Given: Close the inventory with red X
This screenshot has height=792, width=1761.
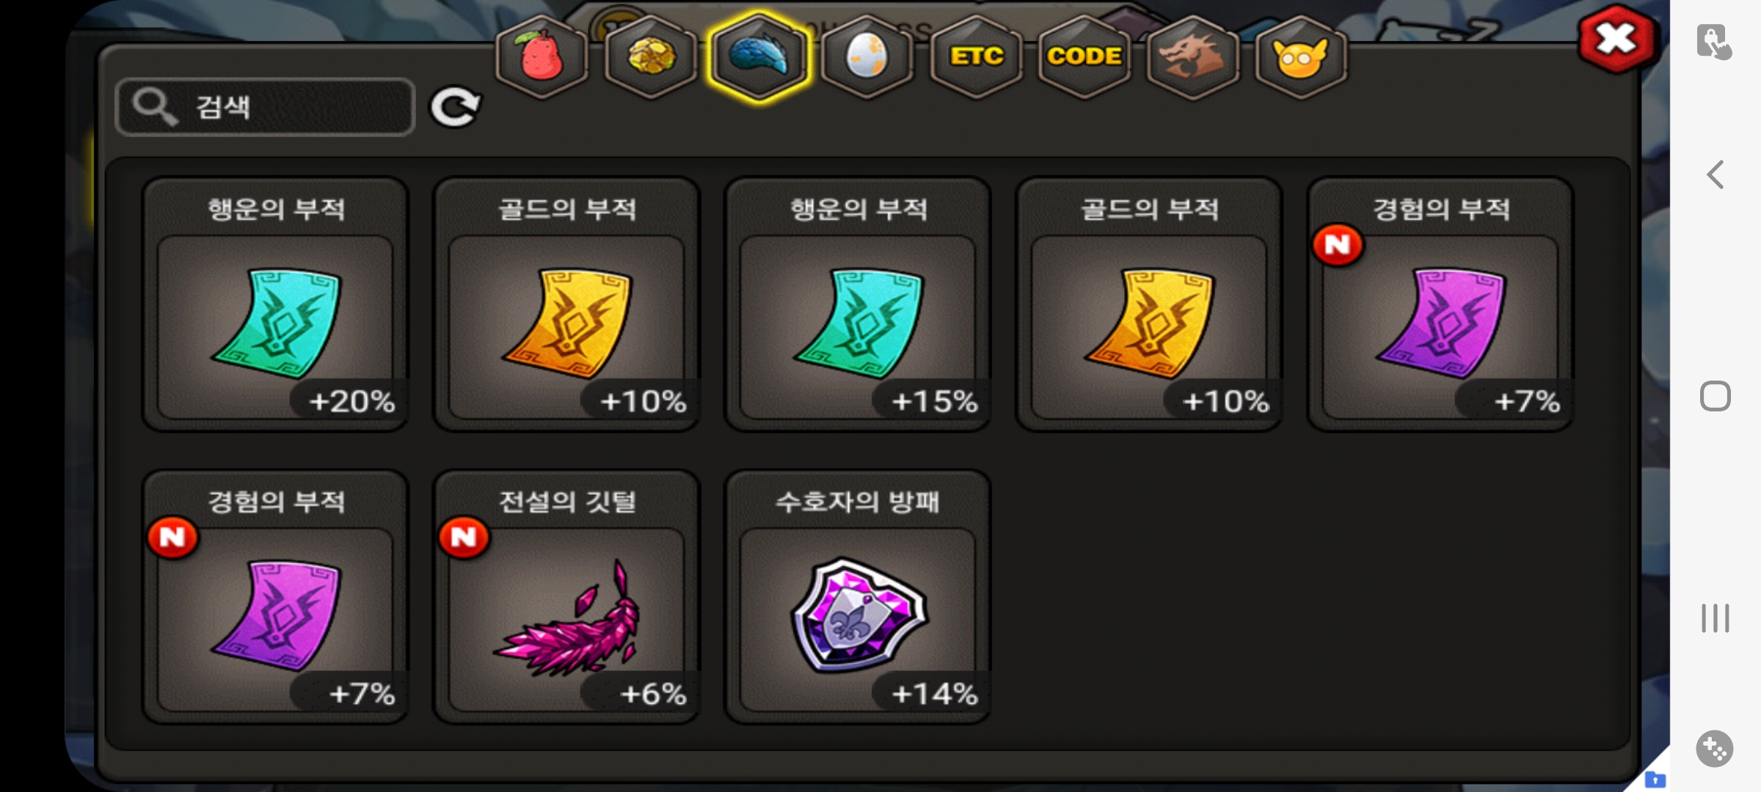Looking at the screenshot, I should (x=1617, y=38).
